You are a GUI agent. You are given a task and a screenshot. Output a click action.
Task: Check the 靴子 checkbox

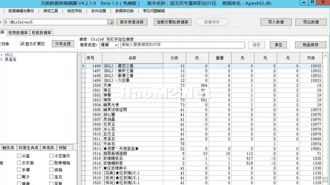pyautogui.click(x=19, y=176)
